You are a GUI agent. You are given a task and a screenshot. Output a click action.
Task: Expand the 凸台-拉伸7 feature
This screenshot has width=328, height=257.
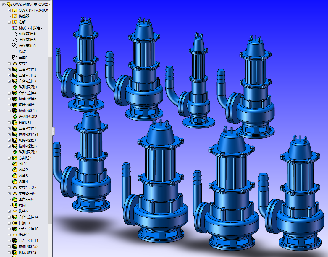coord(9,128)
